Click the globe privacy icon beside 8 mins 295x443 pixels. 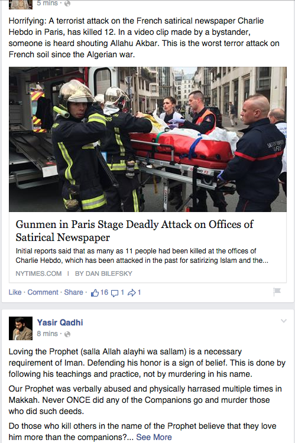pyautogui.click(x=67, y=334)
